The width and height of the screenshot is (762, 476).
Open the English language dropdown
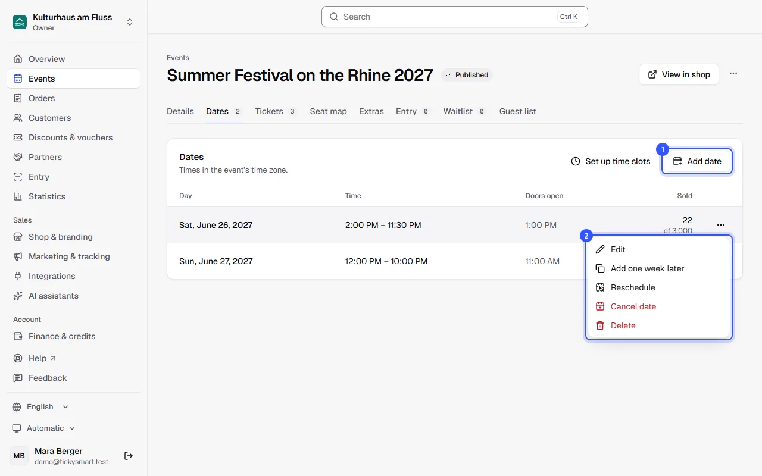(40, 407)
